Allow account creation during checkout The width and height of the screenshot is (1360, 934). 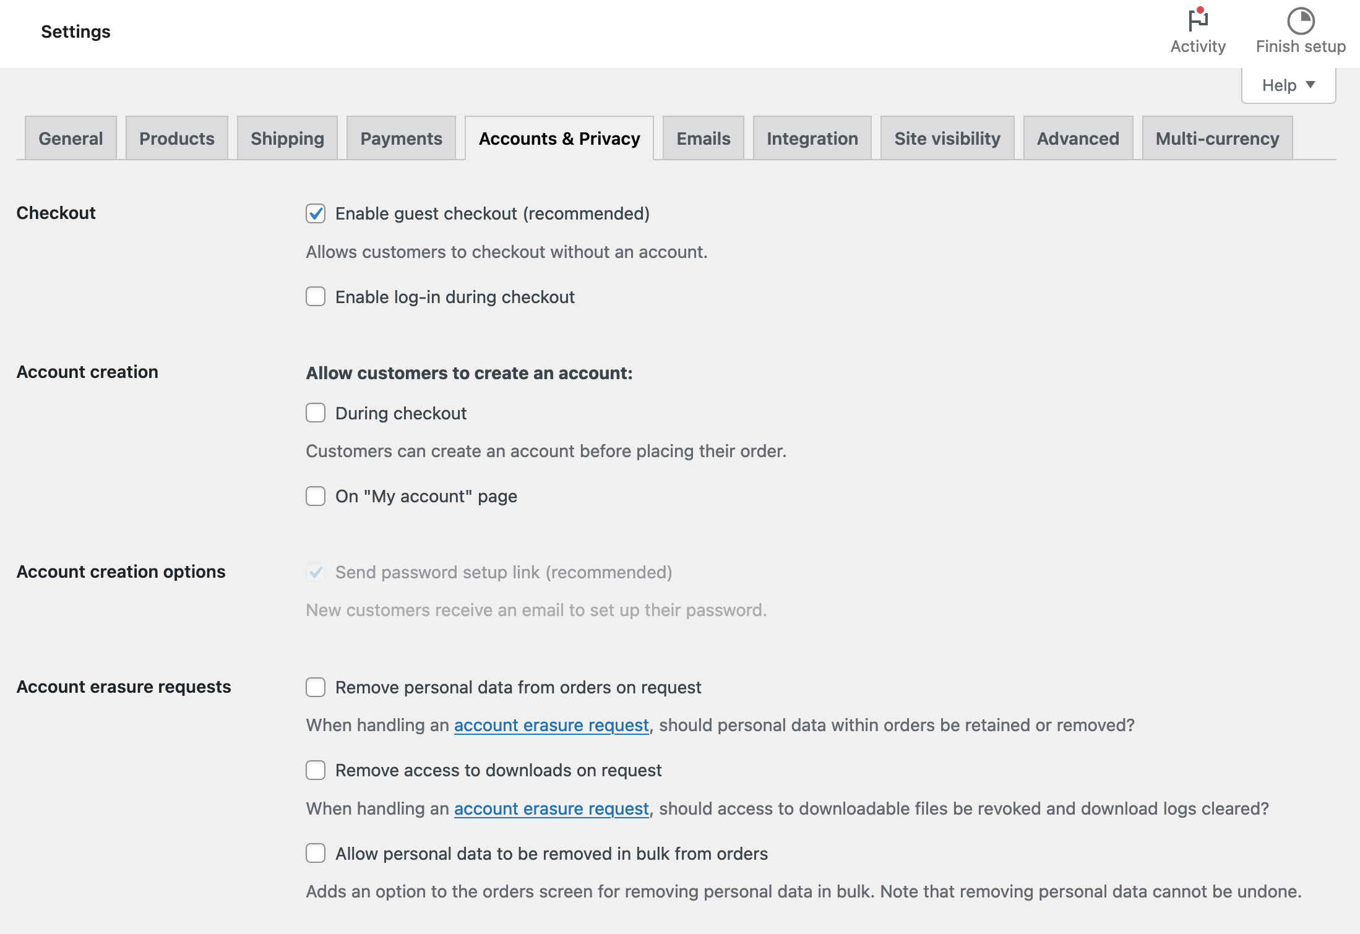point(316,413)
